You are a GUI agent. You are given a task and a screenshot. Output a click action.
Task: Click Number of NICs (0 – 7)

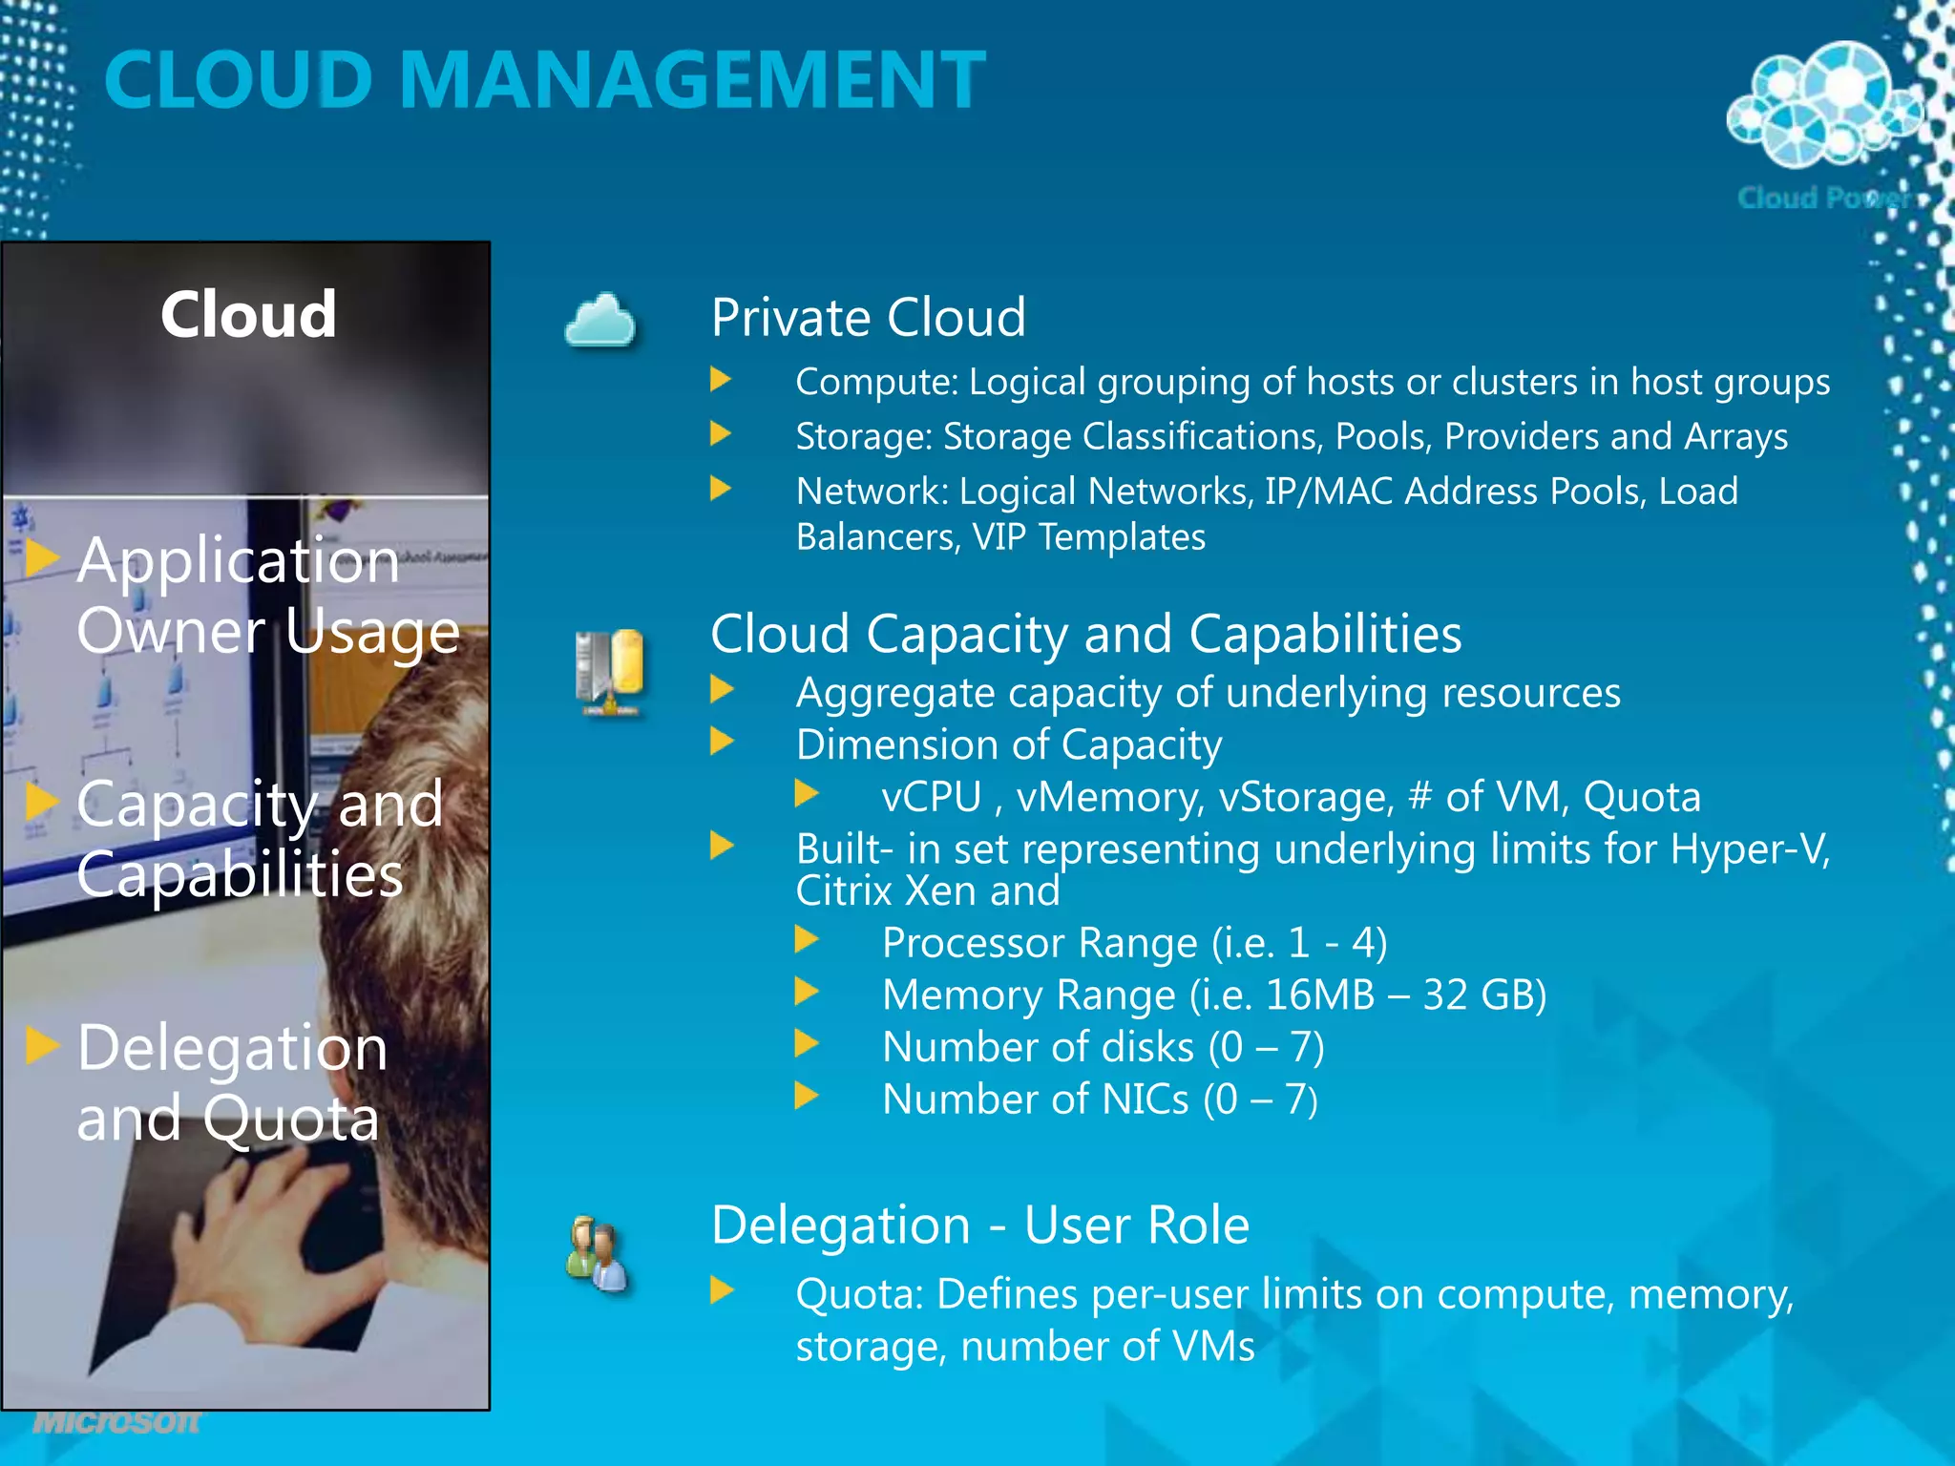[x=1100, y=1099]
